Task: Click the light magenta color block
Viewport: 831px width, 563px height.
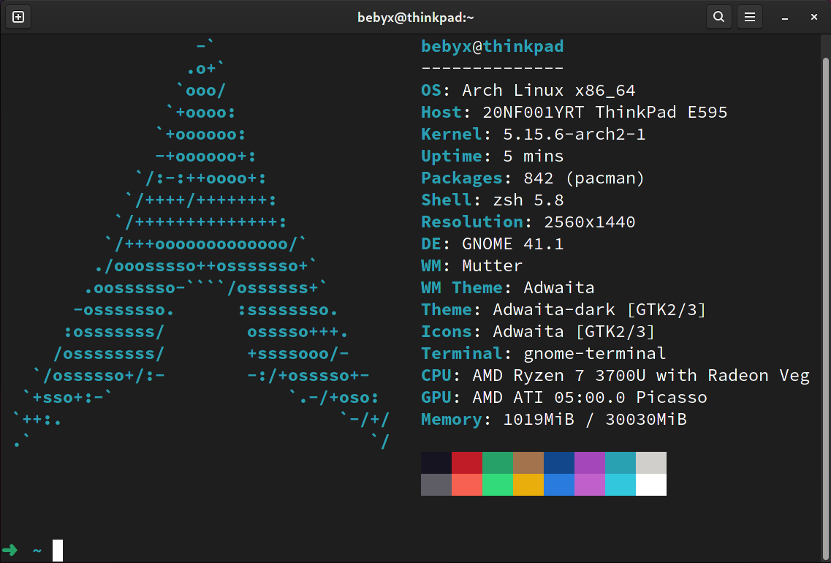Action: tap(590, 485)
